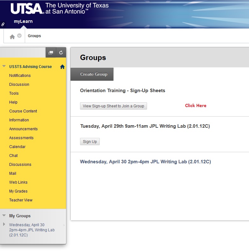Click the blue house icon next to USSTS

coord(62,67)
